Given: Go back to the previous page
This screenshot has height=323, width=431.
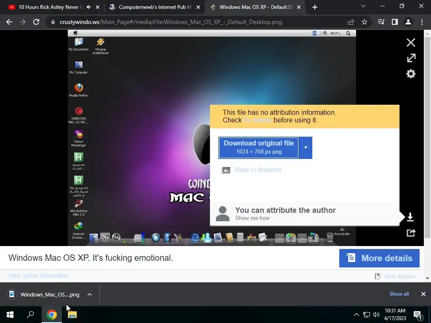Looking at the screenshot, I should point(9,22).
